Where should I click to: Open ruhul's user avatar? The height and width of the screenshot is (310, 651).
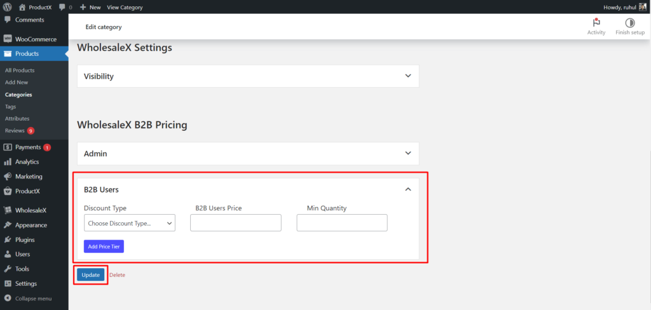click(x=643, y=7)
